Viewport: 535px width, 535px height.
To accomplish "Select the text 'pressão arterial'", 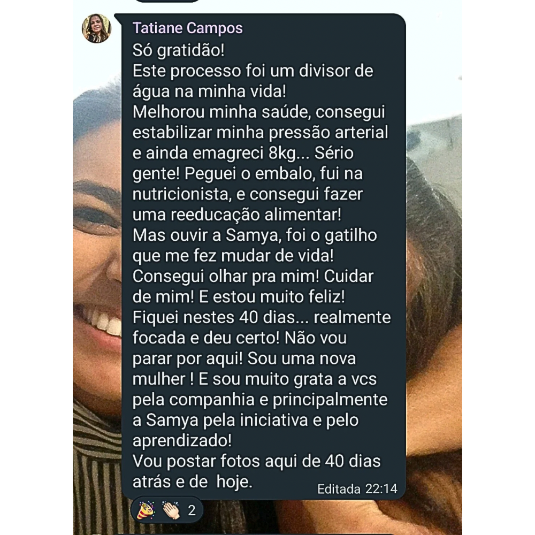I will pyautogui.click(x=328, y=132).
